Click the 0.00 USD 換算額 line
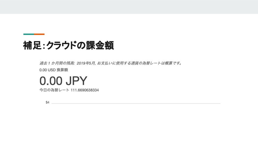258x145 pixels. (x=54, y=70)
